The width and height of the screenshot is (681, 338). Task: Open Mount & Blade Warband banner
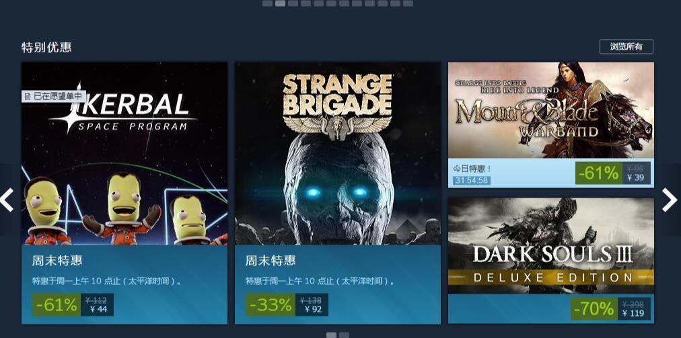[550, 110]
